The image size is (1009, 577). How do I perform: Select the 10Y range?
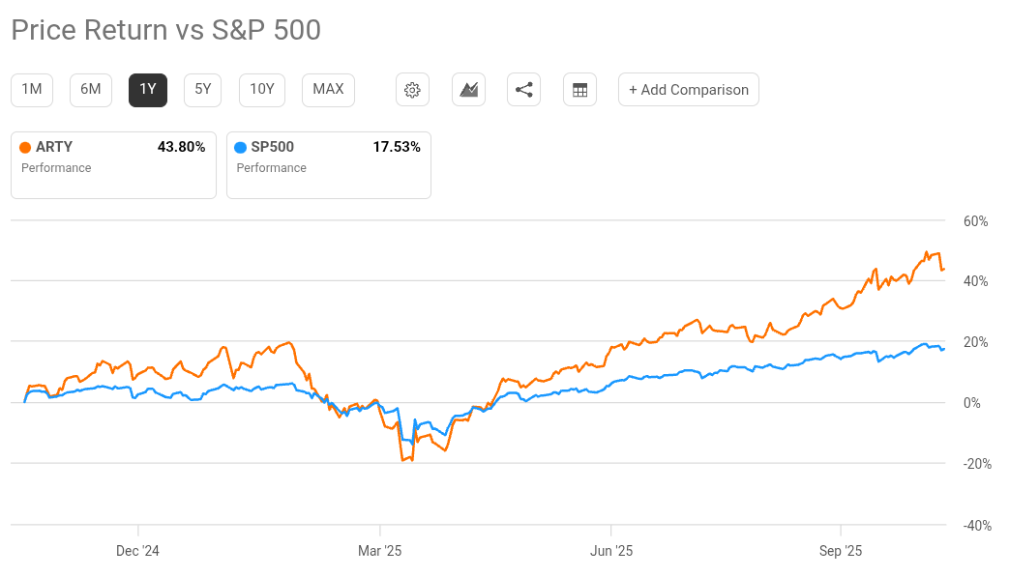coord(261,89)
